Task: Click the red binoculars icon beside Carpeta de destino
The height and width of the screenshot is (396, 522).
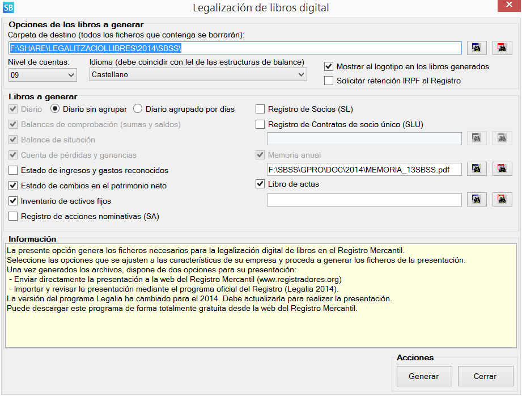Action: (502, 48)
